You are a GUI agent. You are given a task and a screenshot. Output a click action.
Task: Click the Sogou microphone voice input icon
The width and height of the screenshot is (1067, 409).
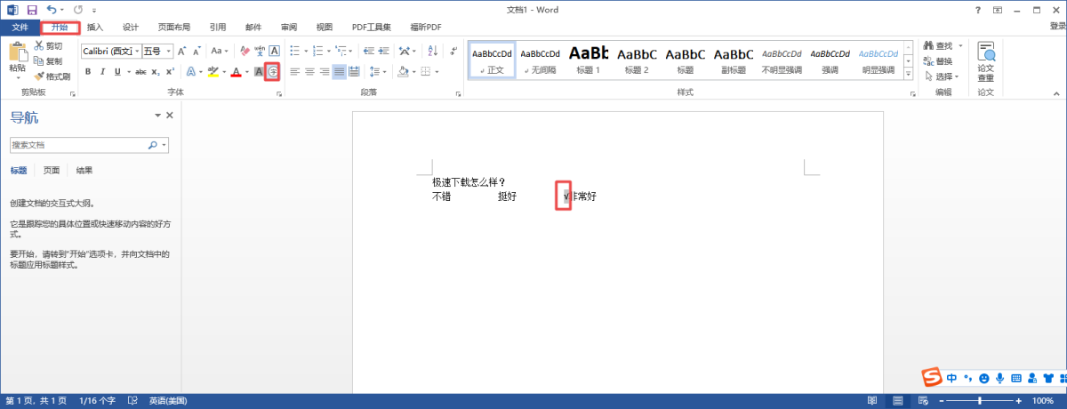1000,379
